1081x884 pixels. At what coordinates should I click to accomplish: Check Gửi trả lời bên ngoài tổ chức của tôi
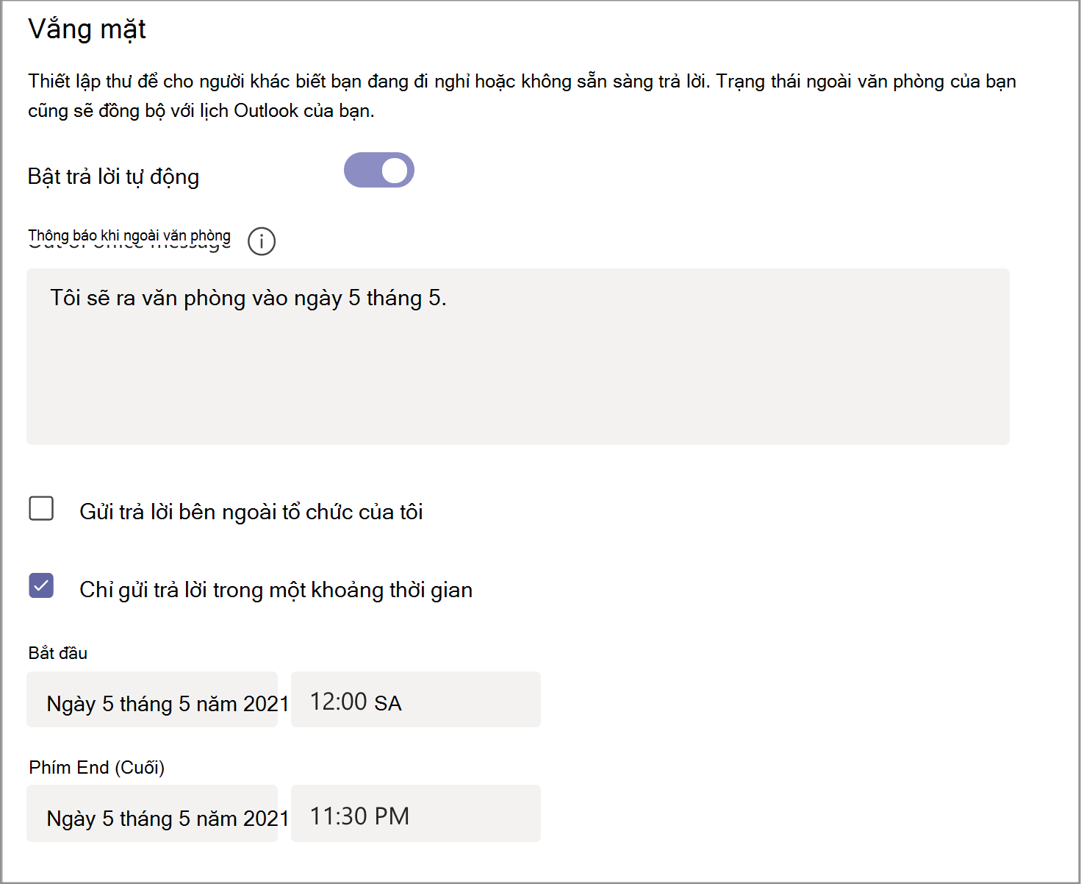pyautogui.click(x=41, y=508)
